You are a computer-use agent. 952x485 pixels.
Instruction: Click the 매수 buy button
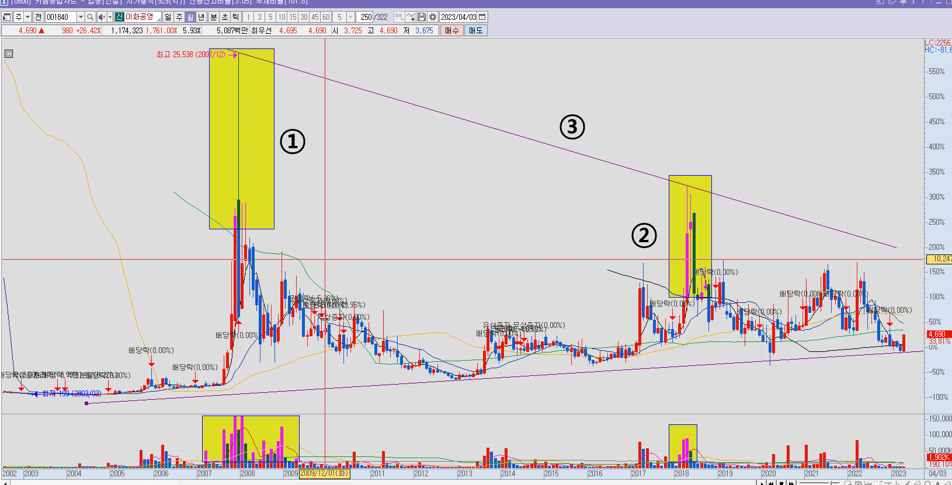tap(452, 30)
